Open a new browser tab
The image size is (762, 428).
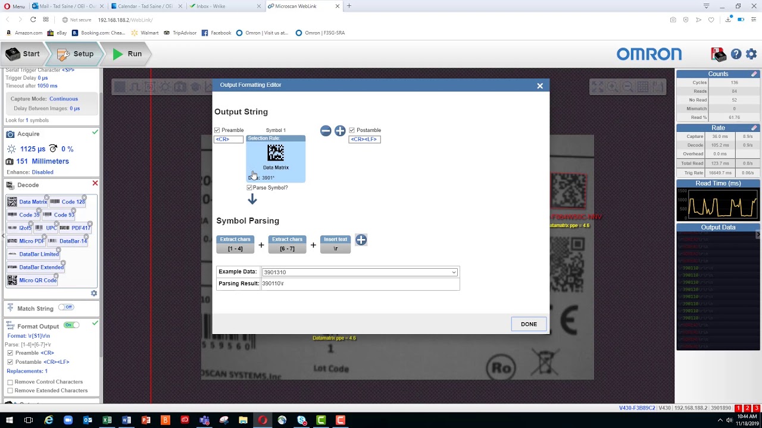[x=349, y=6]
